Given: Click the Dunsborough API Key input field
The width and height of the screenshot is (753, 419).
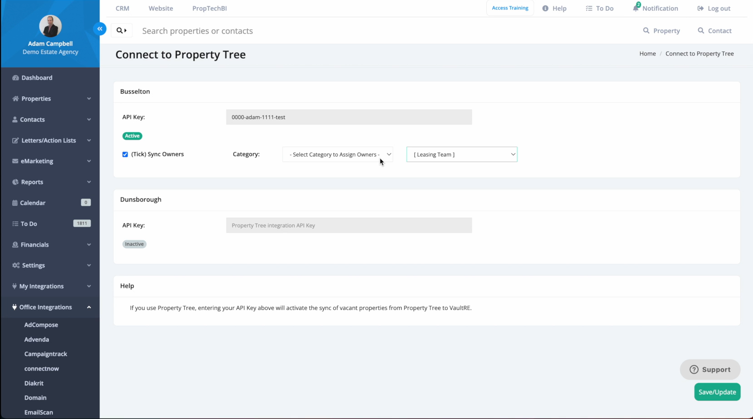Looking at the screenshot, I should click(349, 225).
